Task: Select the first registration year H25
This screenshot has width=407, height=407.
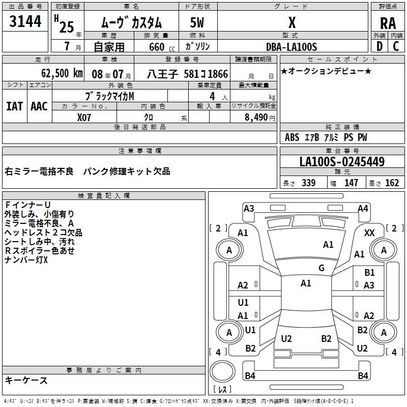Action: click(65, 24)
